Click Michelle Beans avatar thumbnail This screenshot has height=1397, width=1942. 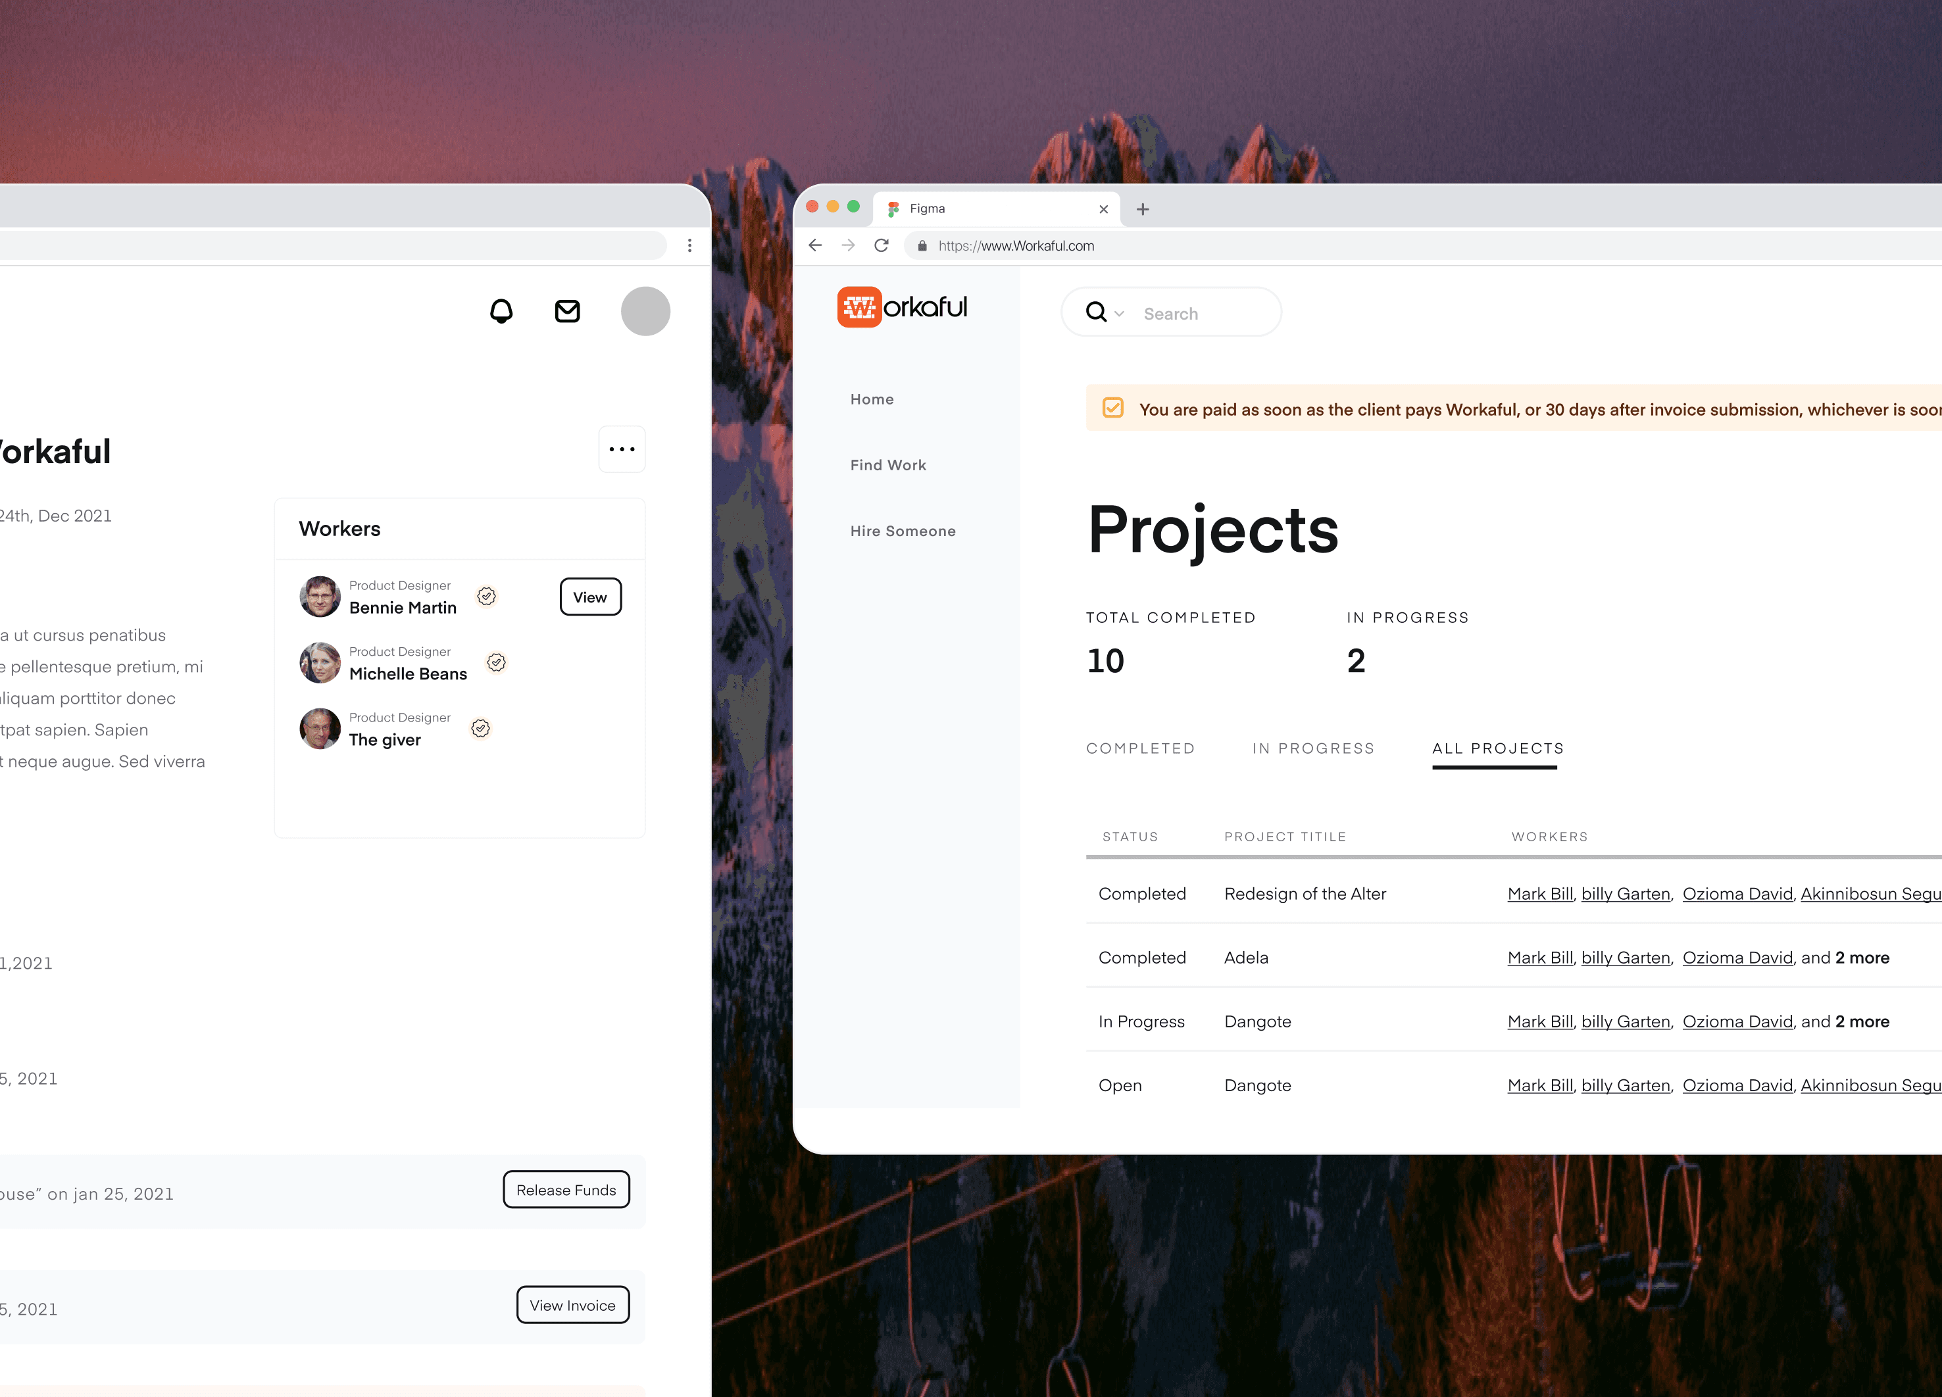tap(319, 662)
